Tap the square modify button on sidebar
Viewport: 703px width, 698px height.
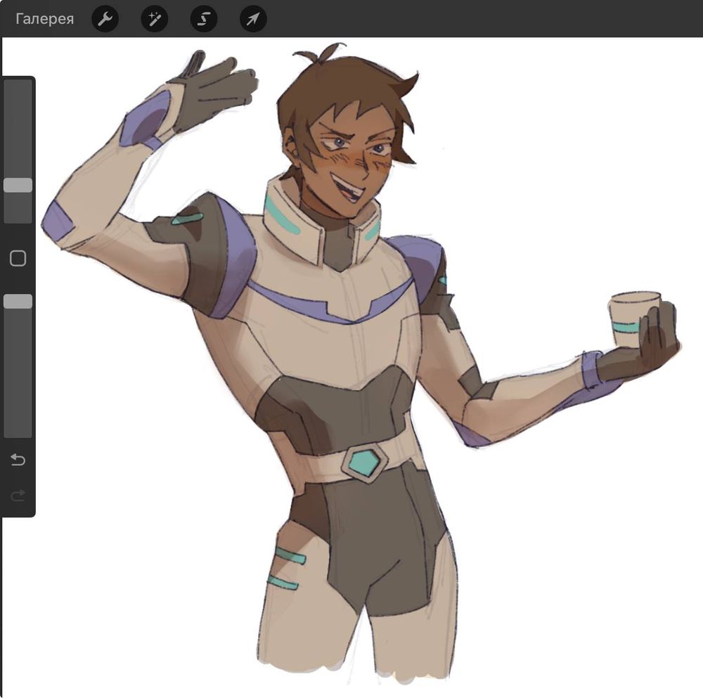point(18,258)
